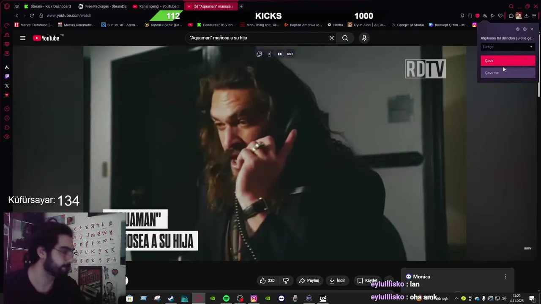Screen dimensions: 541x304
Task: Click the red Çevir translate button
Action: coord(508,61)
